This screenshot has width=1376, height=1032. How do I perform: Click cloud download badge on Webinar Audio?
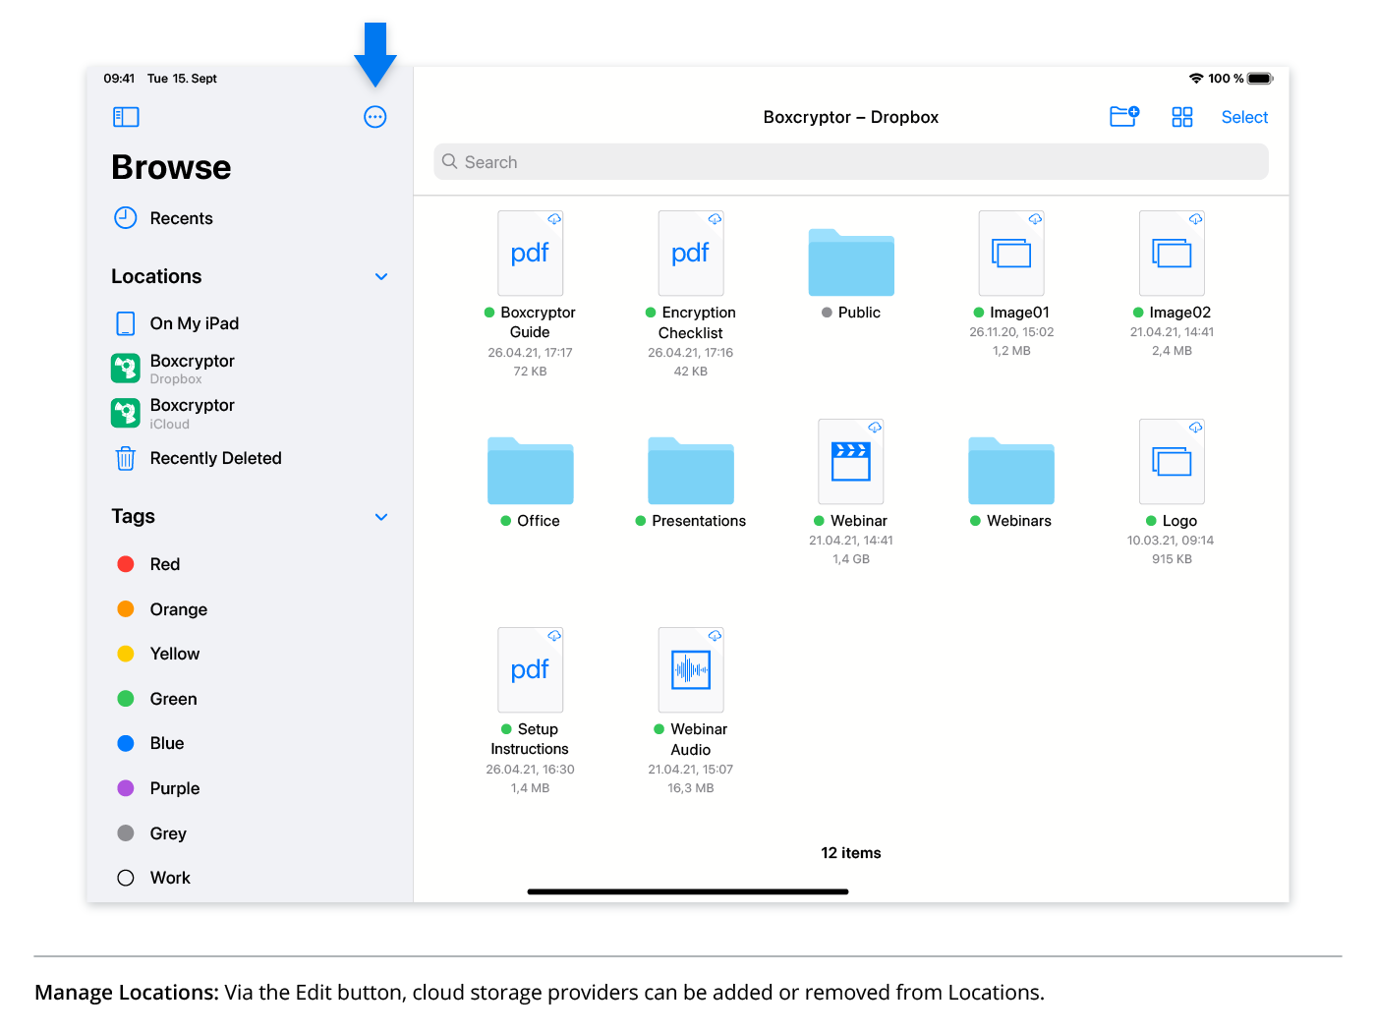(715, 636)
